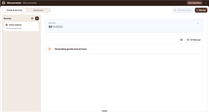
Task: Open the ID Manual
Action: pos(194,40)
